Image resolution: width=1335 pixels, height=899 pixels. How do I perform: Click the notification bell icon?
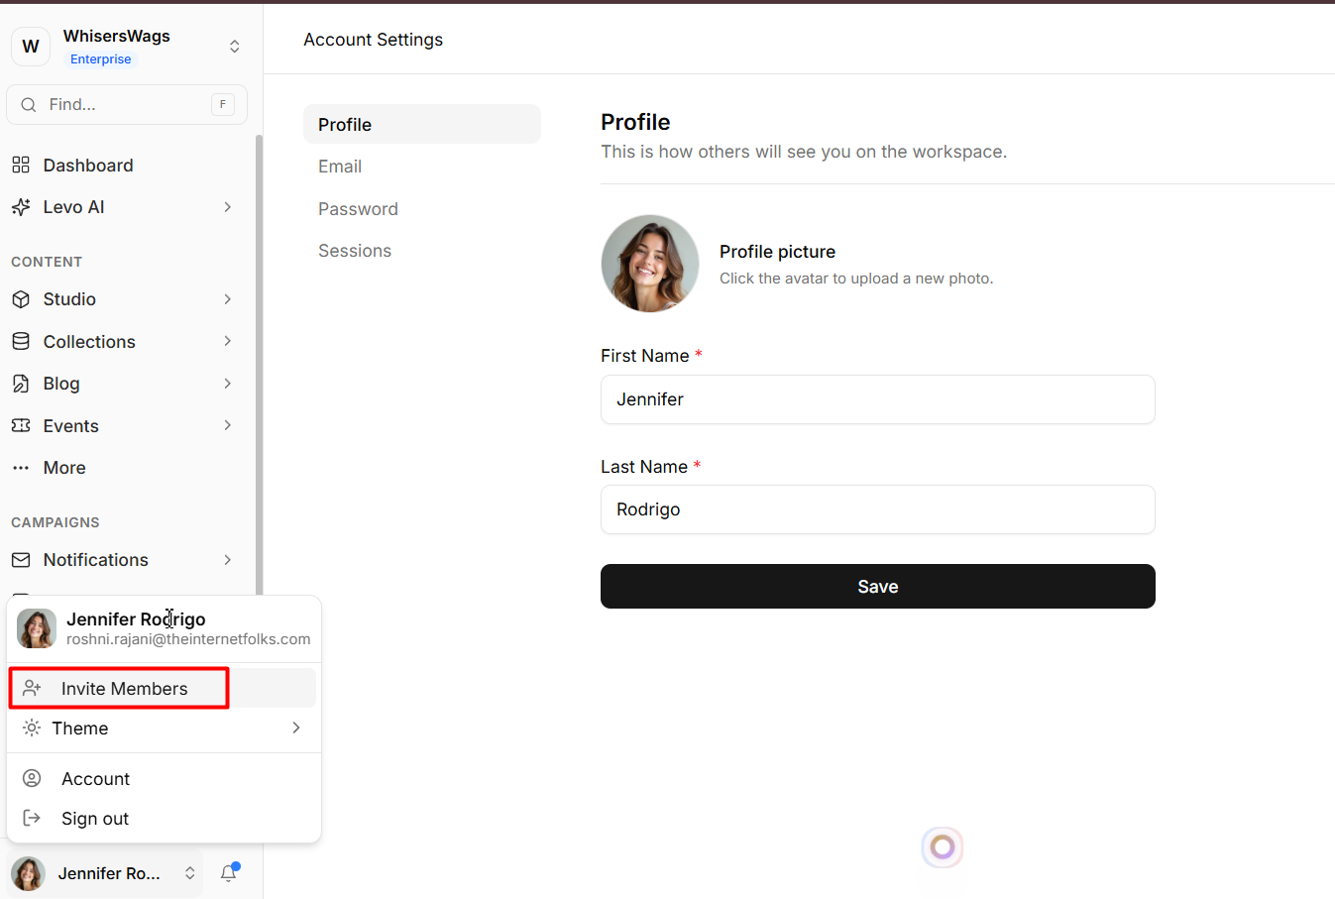click(229, 873)
